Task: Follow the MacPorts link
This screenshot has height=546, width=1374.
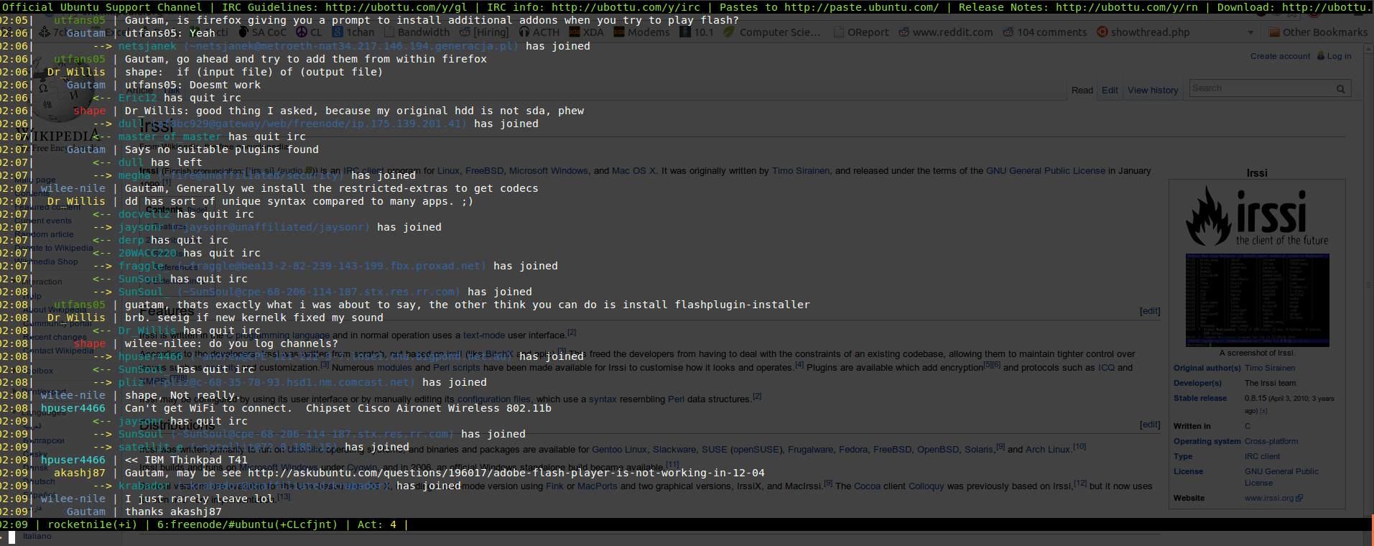Action: point(597,486)
